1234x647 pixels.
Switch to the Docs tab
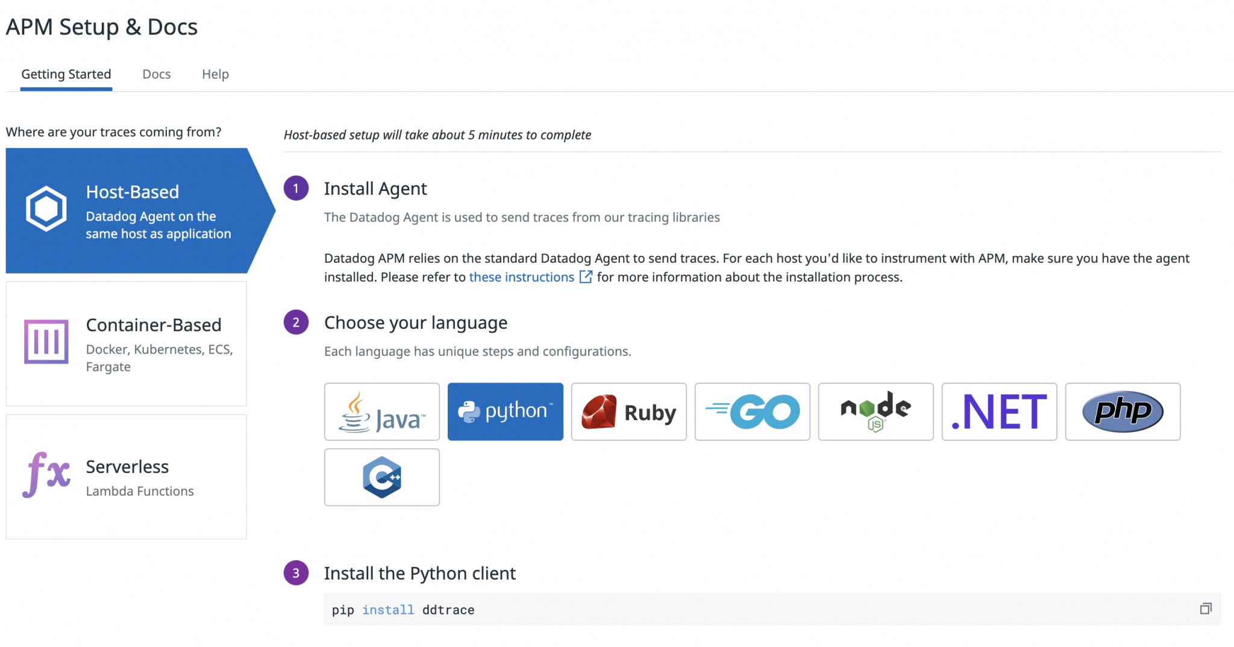156,74
